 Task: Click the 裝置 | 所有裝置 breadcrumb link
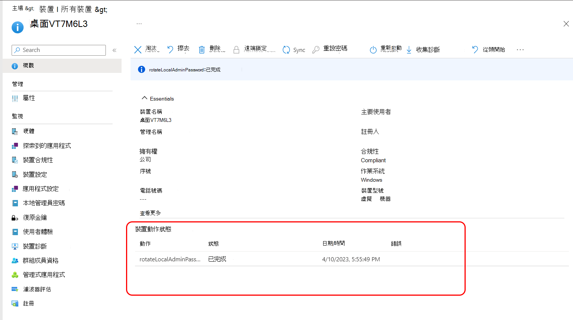pos(65,9)
